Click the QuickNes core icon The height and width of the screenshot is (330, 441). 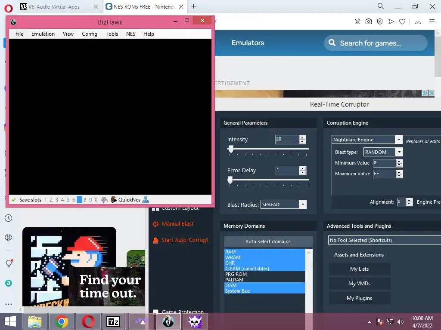tap(113, 199)
